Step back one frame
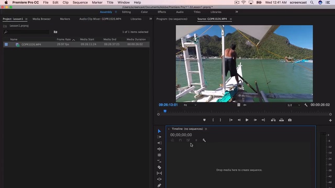 (239, 120)
